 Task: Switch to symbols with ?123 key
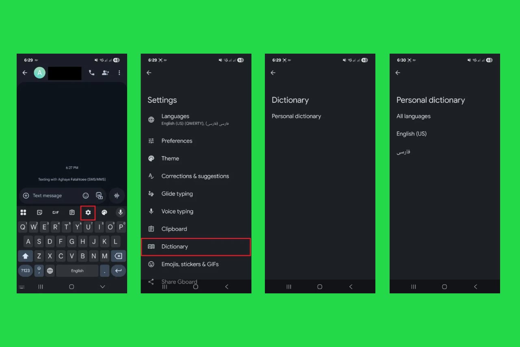tap(25, 271)
